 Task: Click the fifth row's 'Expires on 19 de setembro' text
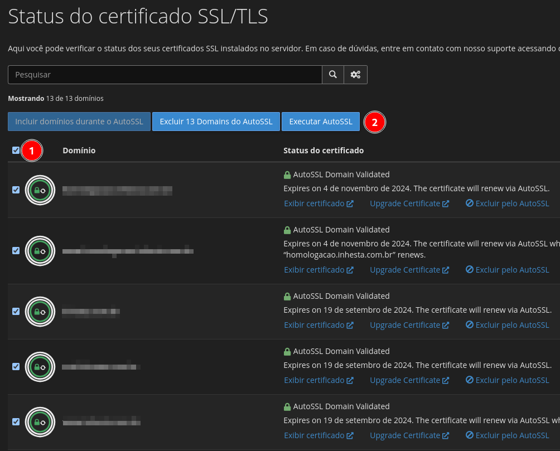[x=422, y=421]
